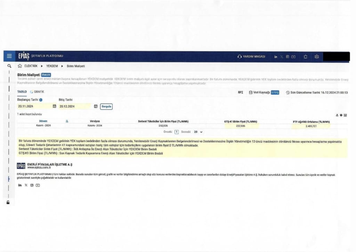The height and width of the screenshot is (252, 356).
Task: Select the TABLO tab
Action: tap(22, 92)
